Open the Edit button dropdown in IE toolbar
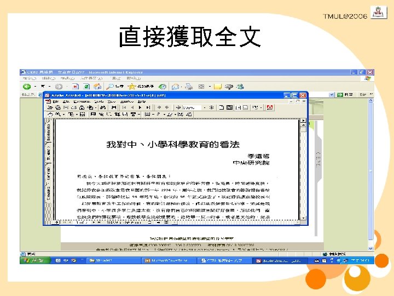394x296 pixels. [x=210, y=87]
